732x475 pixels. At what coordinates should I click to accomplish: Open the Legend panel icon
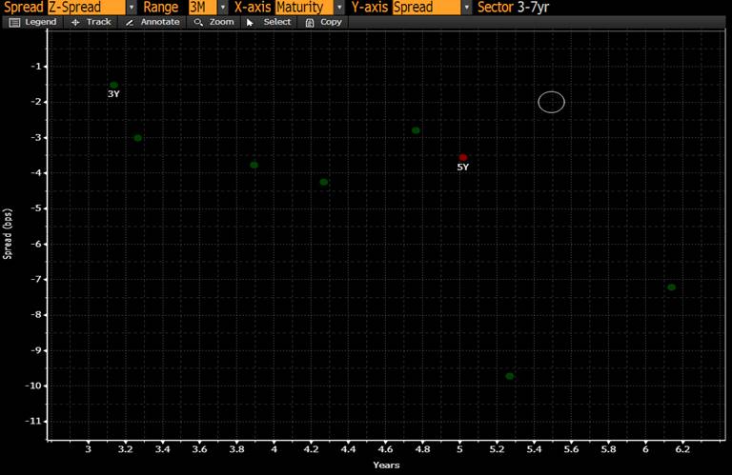(x=14, y=23)
